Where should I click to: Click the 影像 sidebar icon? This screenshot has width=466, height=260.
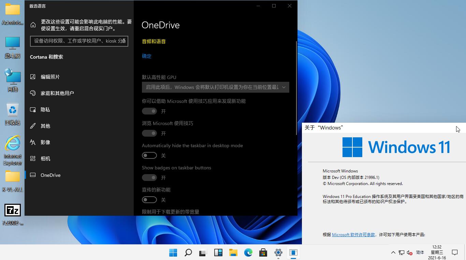pos(33,142)
